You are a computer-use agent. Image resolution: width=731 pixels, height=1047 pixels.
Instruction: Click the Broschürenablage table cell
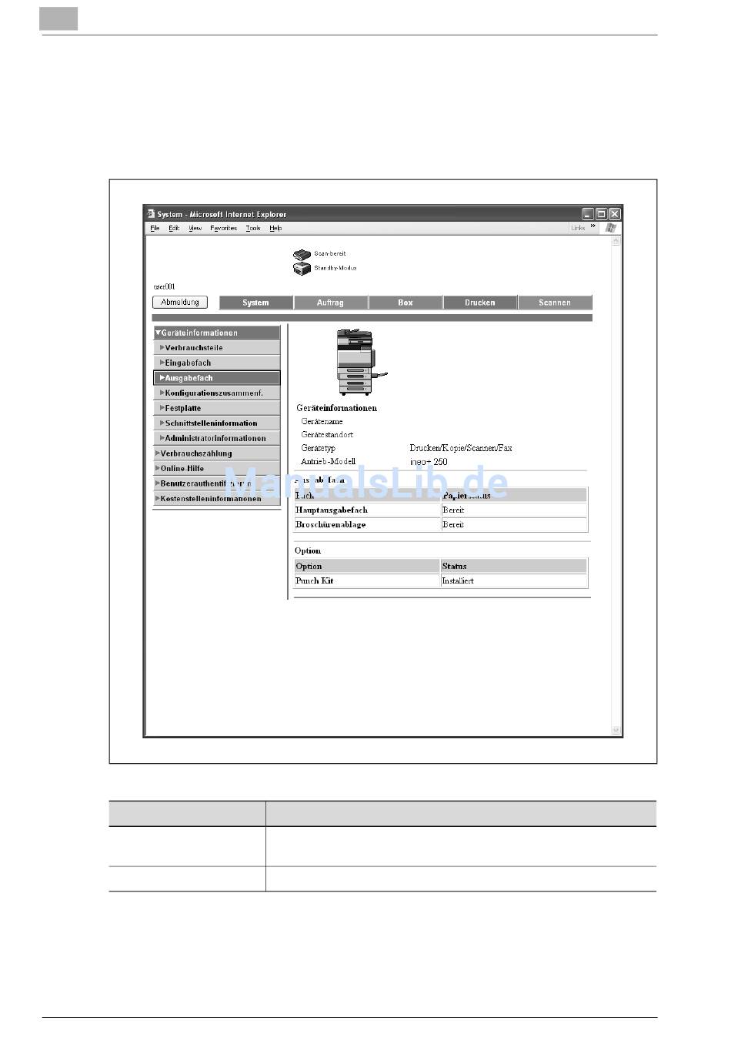(367, 524)
